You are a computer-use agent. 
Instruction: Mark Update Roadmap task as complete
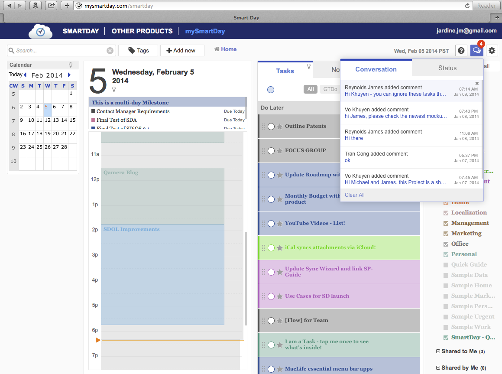271,175
